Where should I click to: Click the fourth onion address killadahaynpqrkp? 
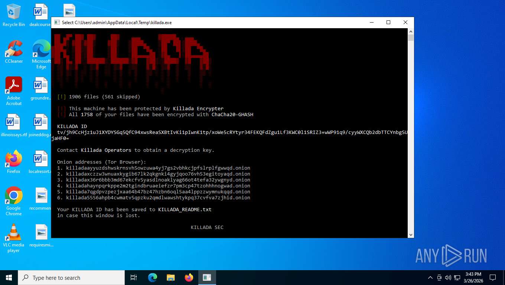click(158, 186)
